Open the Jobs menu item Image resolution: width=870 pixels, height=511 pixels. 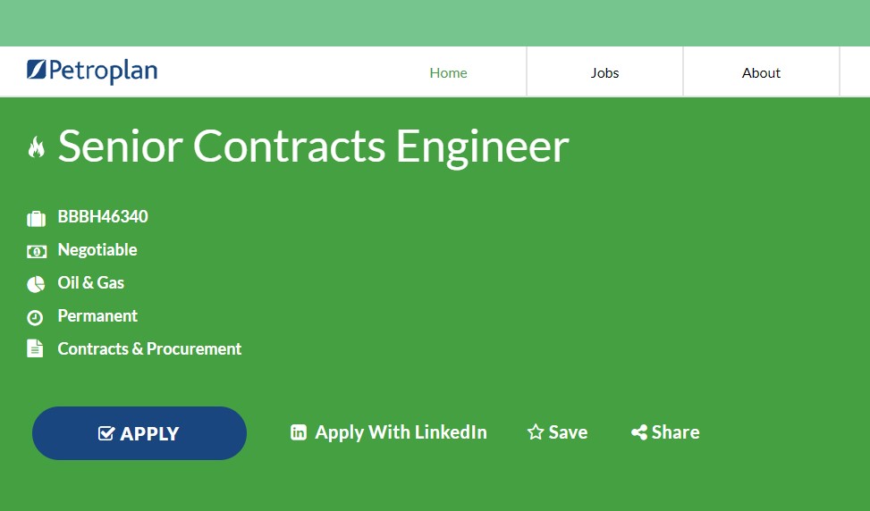click(x=604, y=72)
